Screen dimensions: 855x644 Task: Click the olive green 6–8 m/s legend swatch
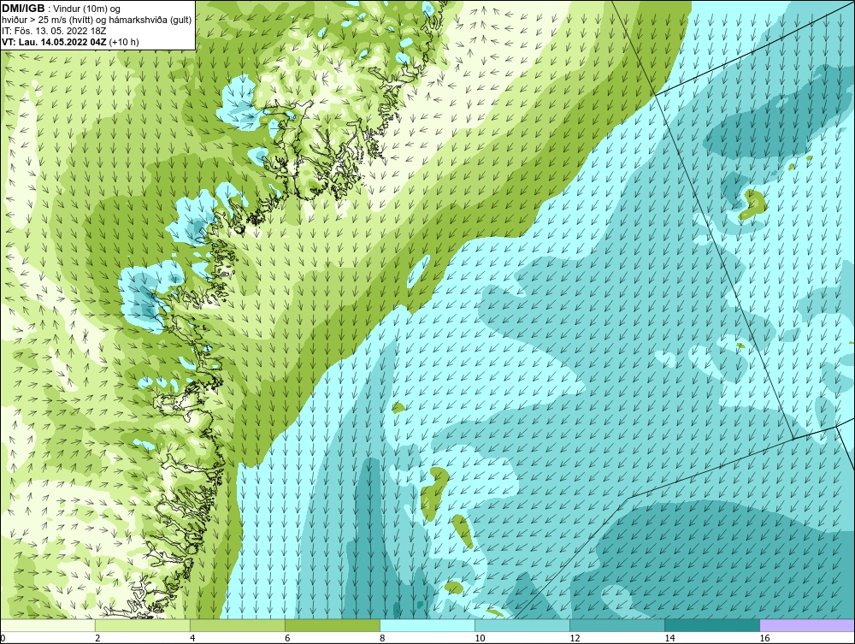click(x=332, y=625)
